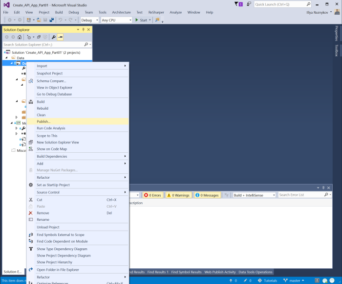Image resolution: width=342 pixels, height=284 pixels.
Task: Click Go to Debug Database item
Action: 78,94
